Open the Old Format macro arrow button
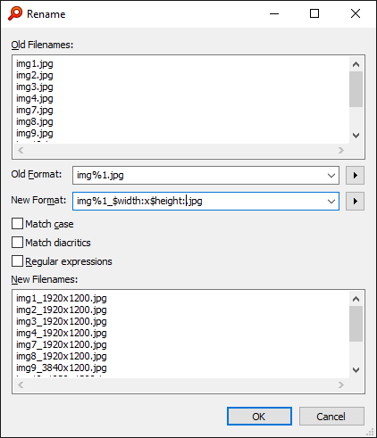This screenshot has width=377, height=438. coord(355,176)
